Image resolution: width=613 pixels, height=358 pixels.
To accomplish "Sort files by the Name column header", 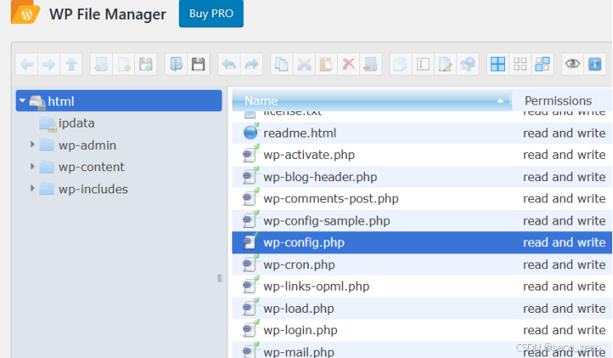I will (372, 100).
